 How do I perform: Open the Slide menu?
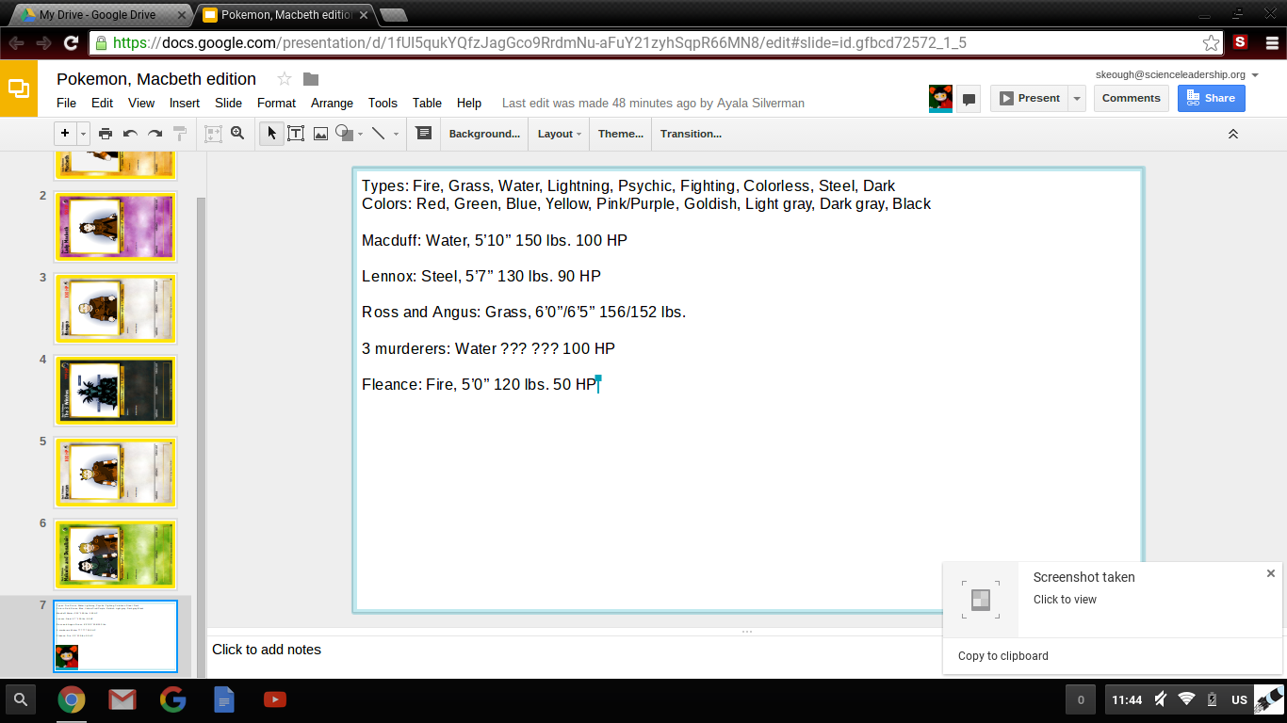tap(228, 103)
